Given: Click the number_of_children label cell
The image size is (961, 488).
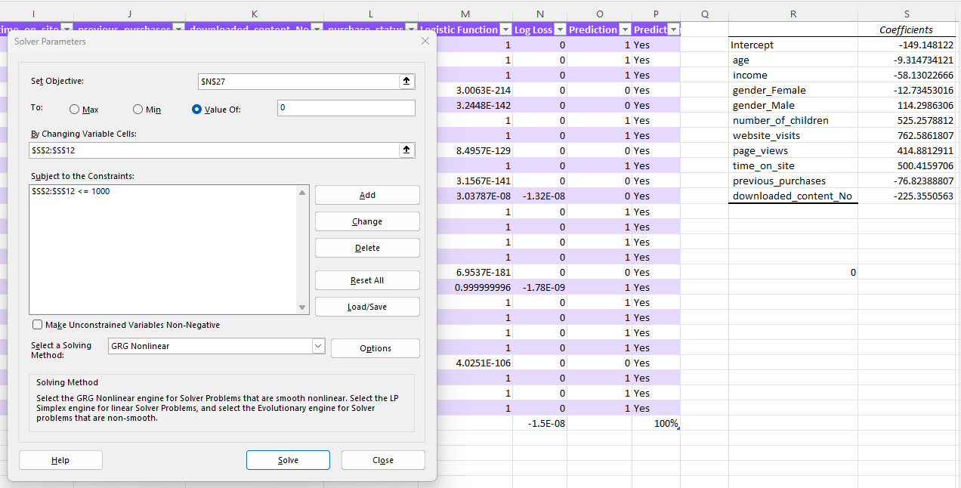Looking at the screenshot, I should (x=793, y=120).
